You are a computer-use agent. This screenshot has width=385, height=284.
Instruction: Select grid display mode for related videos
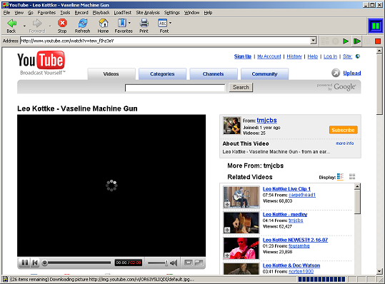tap(352, 176)
